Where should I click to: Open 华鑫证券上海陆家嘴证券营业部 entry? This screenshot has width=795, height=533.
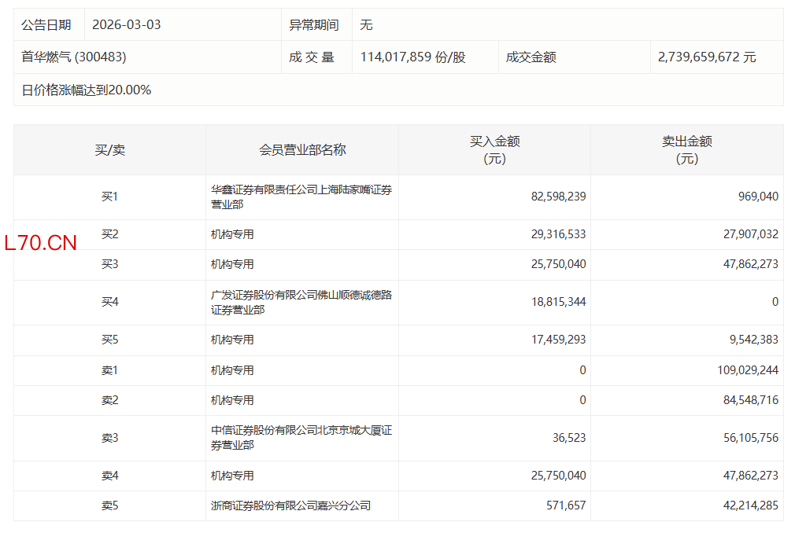point(301,197)
